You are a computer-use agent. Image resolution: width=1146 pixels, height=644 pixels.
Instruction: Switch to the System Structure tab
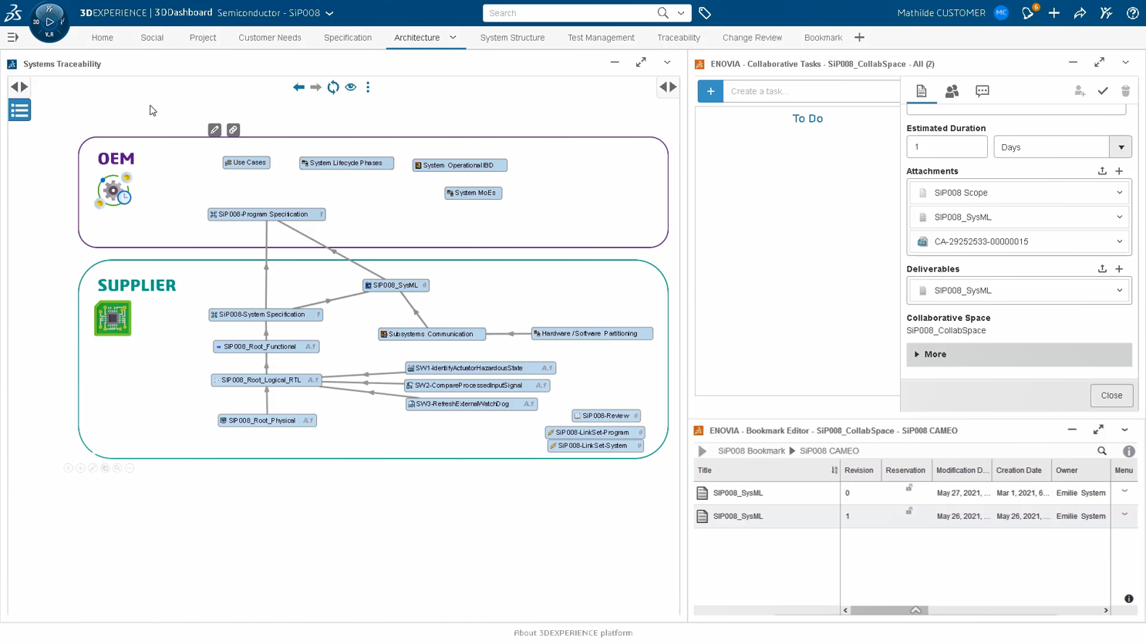pos(512,37)
